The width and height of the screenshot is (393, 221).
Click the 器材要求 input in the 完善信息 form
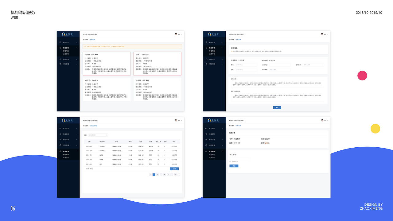313,65
